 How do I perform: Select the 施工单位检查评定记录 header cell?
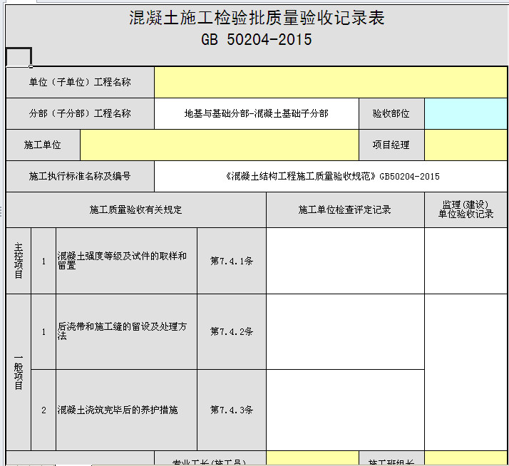pos(345,209)
